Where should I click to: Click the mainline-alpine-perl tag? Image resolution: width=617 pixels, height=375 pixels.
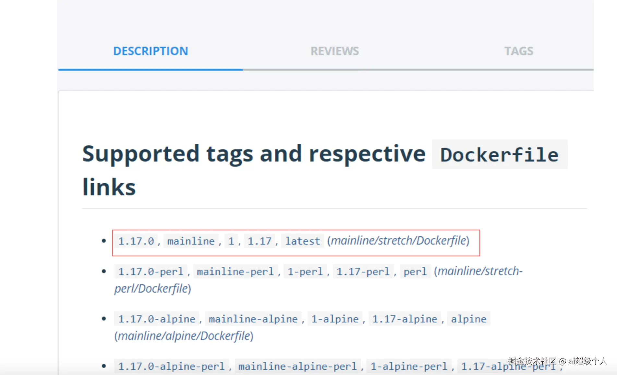[297, 366]
